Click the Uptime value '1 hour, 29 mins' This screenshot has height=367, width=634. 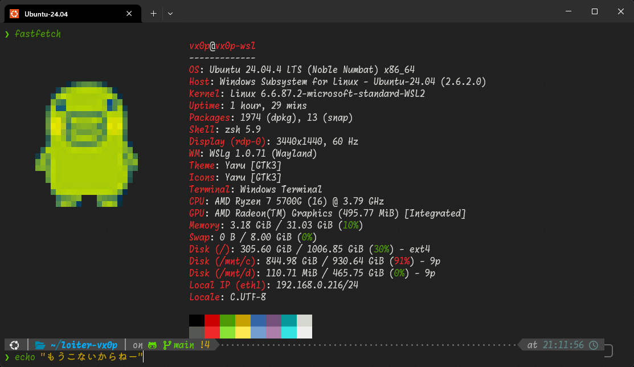[x=268, y=105]
